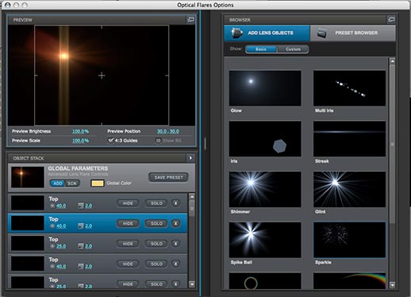Set blend mode to ADD
The width and height of the screenshot is (411, 297).
pos(57,183)
